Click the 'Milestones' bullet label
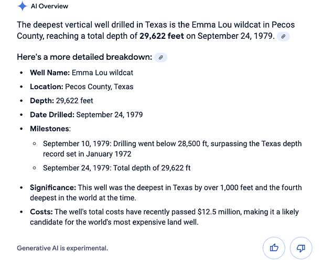The width and height of the screenshot is (323, 262). click(x=50, y=128)
